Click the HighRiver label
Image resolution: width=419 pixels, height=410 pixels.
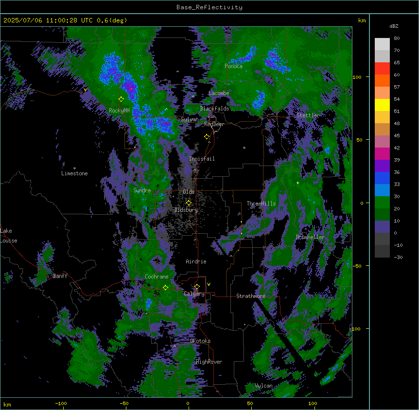[209, 362]
